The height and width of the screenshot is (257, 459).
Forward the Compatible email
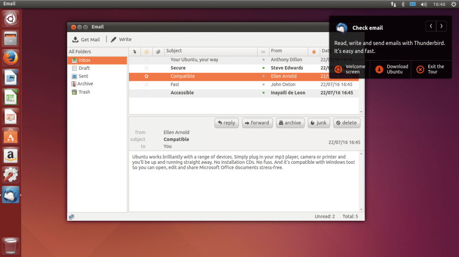click(x=257, y=123)
